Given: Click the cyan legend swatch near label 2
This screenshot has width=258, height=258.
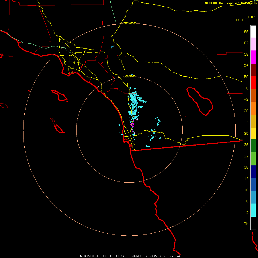Looking at the screenshot, I should 253,210.
